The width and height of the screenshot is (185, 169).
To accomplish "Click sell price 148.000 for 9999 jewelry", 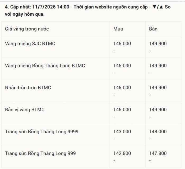I will tap(158, 131).
